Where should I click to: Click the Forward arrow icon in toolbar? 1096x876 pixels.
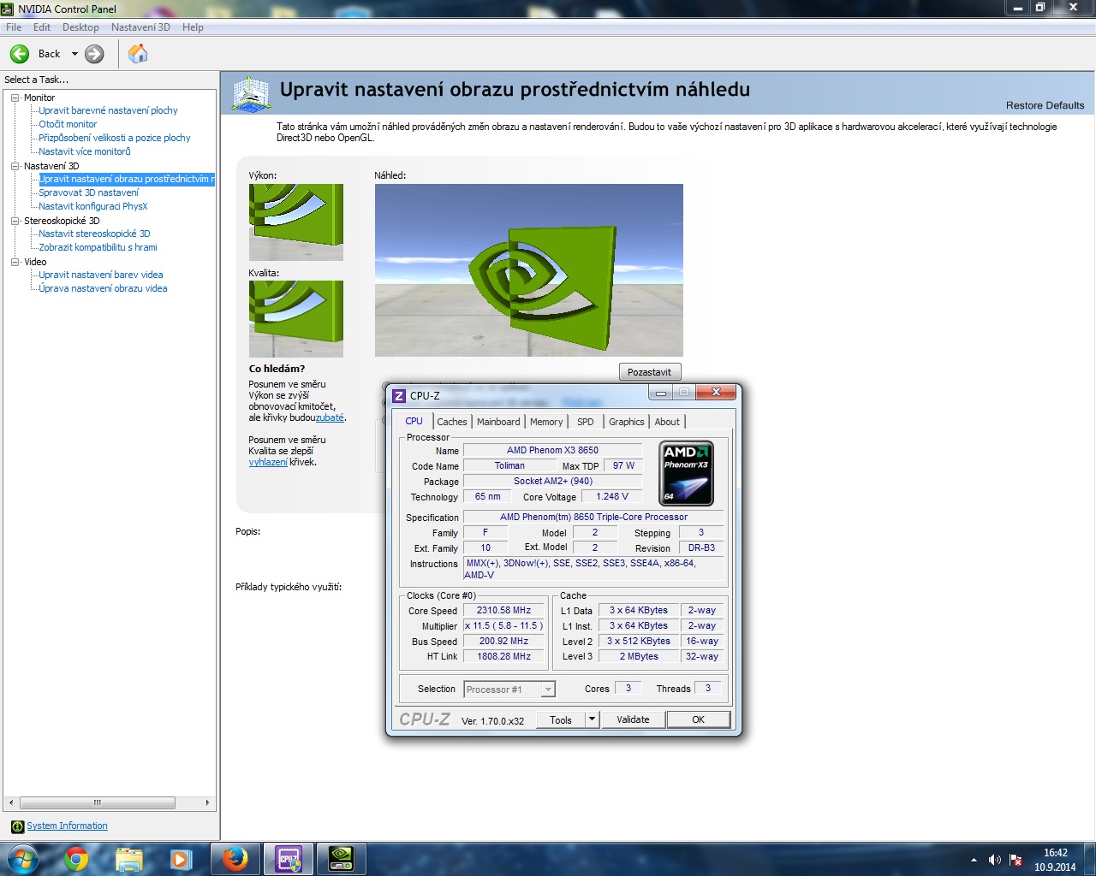(94, 54)
